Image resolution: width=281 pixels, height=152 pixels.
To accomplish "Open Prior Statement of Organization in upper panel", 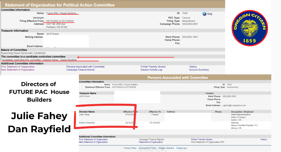I will tap(18, 67).
